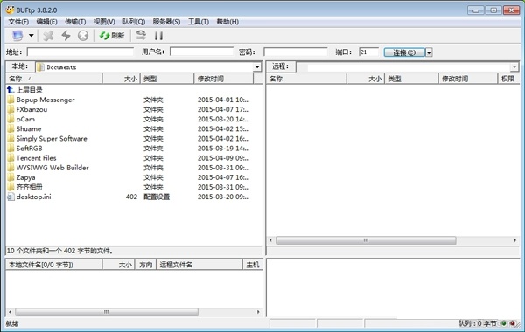Viewport: 525px width, 332px height.
Task: Open the local path Documents dropdown
Action: coord(257,67)
